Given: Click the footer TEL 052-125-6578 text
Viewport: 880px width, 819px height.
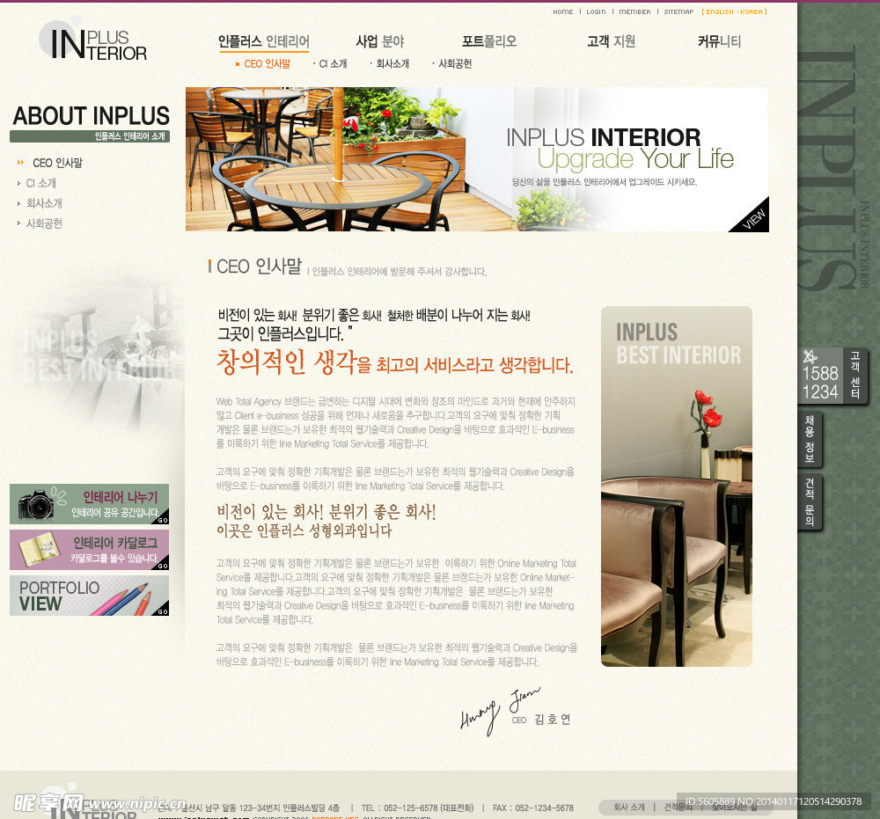Looking at the screenshot, I should click(x=417, y=808).
